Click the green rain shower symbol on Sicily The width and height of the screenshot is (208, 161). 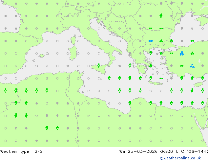tap(99, 65)
